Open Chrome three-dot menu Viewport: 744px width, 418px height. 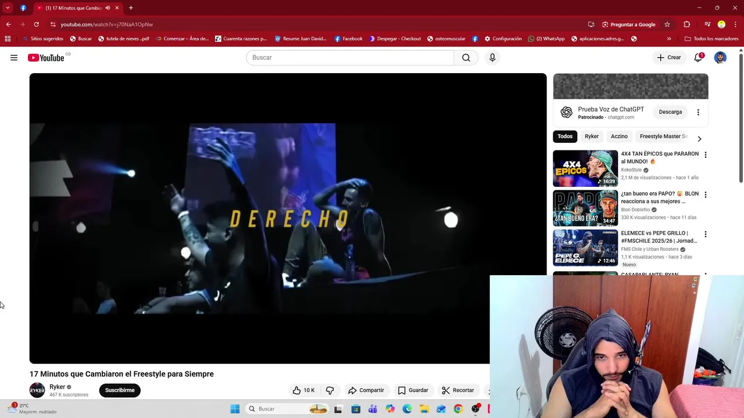tap(735, 24)
